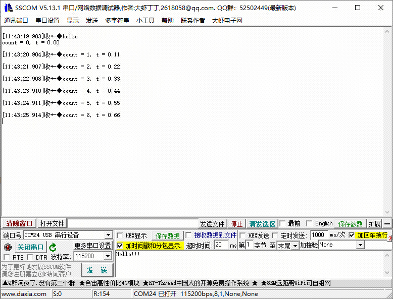The image size is (393, 299).
Task: Open the 末尾 byte position dropdown
Action: (x=296, y=246)
